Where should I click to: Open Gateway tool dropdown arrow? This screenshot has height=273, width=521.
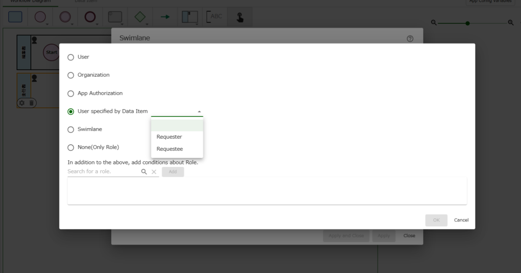[x=147, y=25]
